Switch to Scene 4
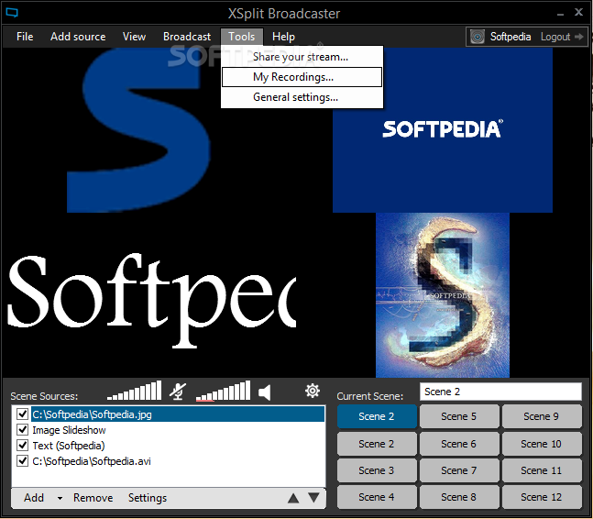The image size is (593, 519). click(377, 497)
